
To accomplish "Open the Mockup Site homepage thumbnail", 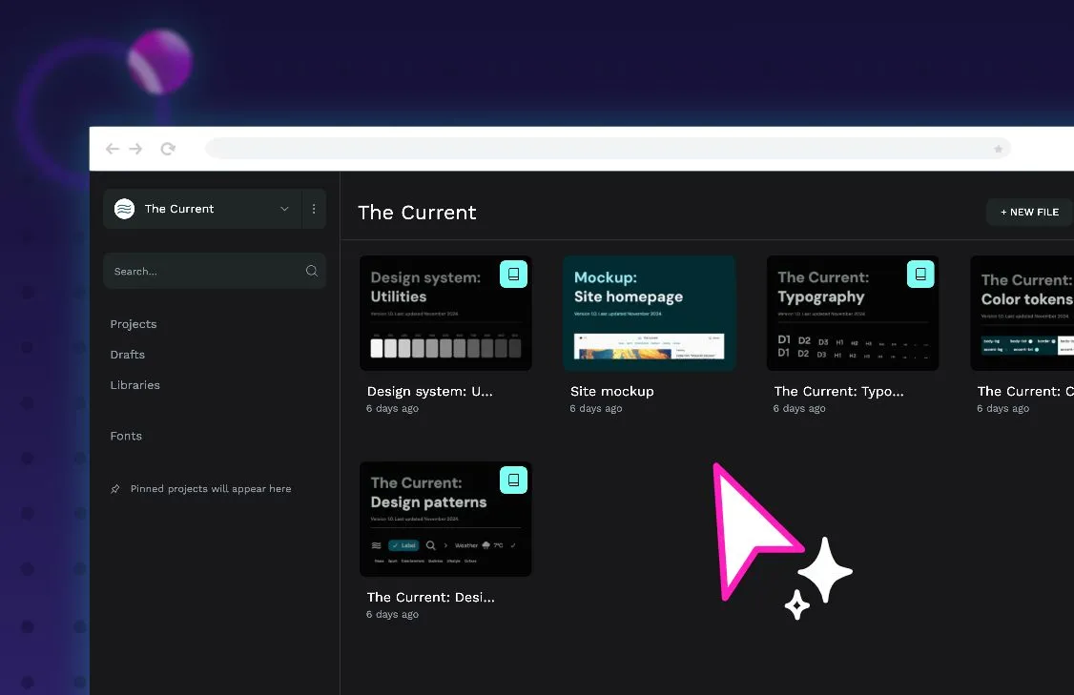I will (649, 313).
